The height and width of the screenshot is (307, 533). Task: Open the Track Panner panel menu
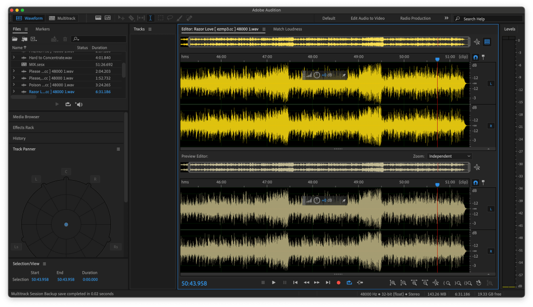point(119,149)
